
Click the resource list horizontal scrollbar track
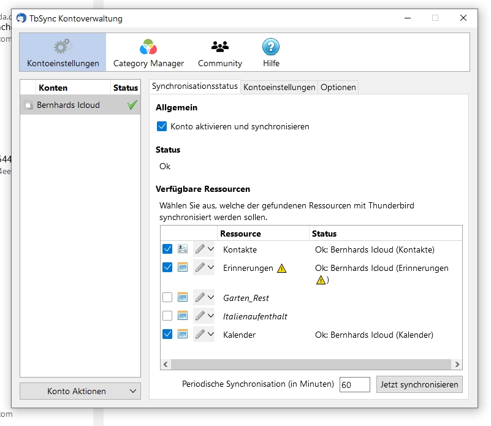311,364
